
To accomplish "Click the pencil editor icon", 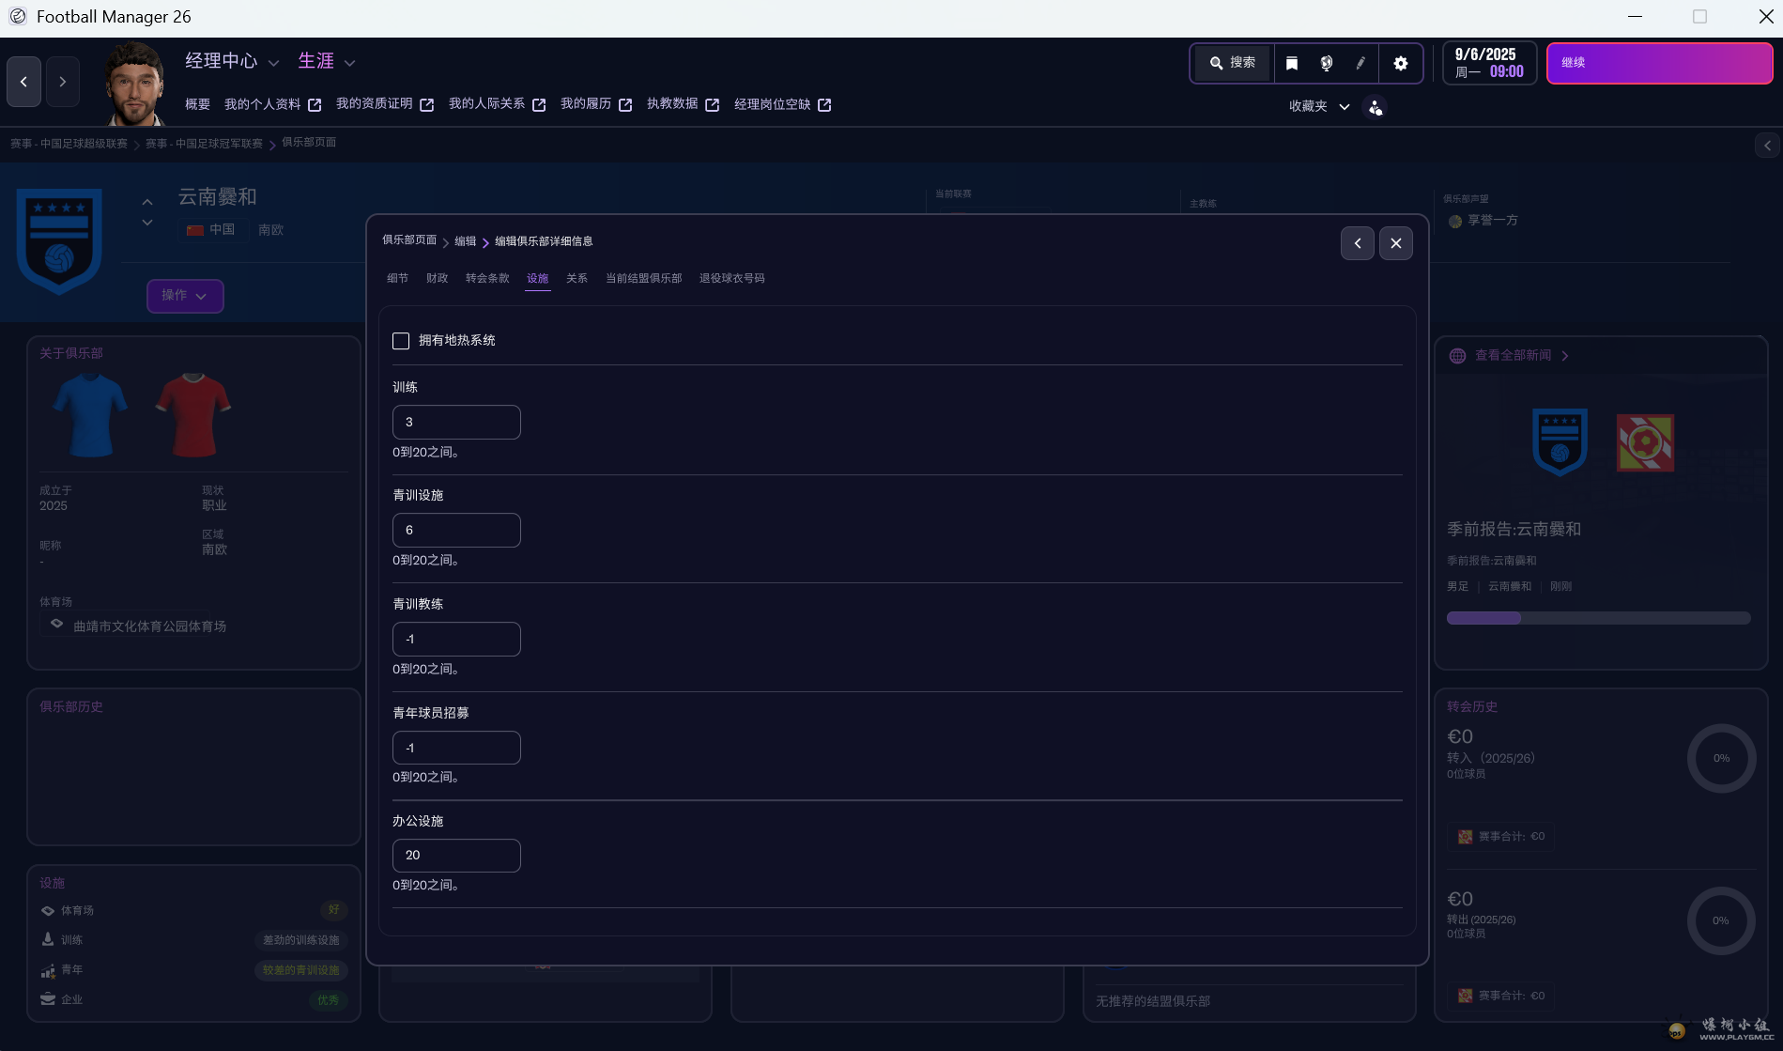I will click(x=1360, y=63).
